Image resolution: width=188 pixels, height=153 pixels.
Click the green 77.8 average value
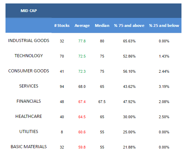82,41
